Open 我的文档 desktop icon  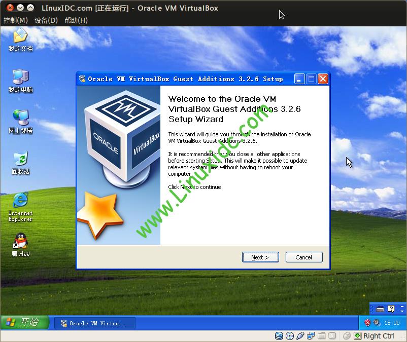click(20, 40)
